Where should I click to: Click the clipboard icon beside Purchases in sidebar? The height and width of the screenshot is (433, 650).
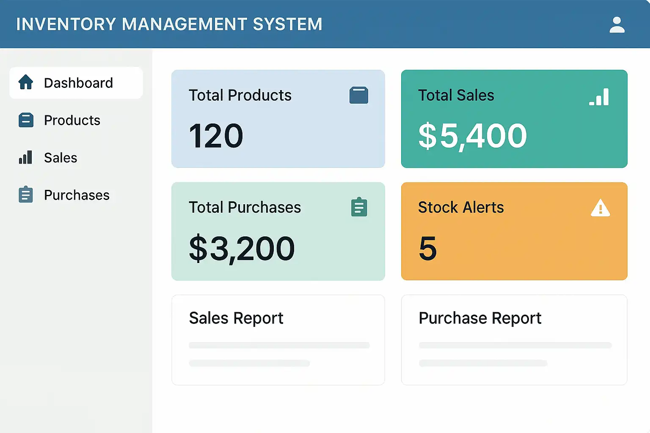(26, 195)
